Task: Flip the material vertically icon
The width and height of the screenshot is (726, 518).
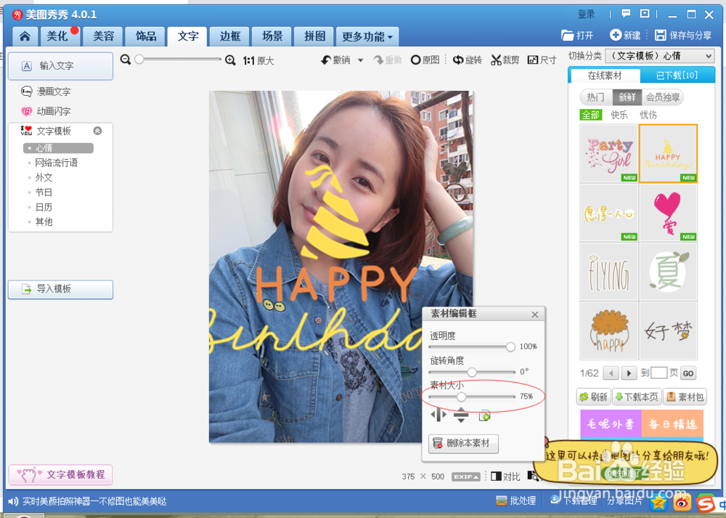Action: tap(461, 415)
